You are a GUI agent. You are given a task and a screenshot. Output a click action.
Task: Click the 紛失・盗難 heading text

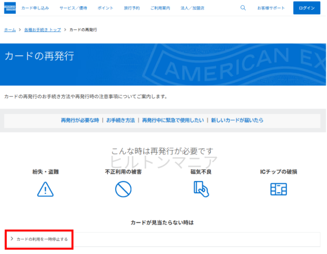[45, 172]
